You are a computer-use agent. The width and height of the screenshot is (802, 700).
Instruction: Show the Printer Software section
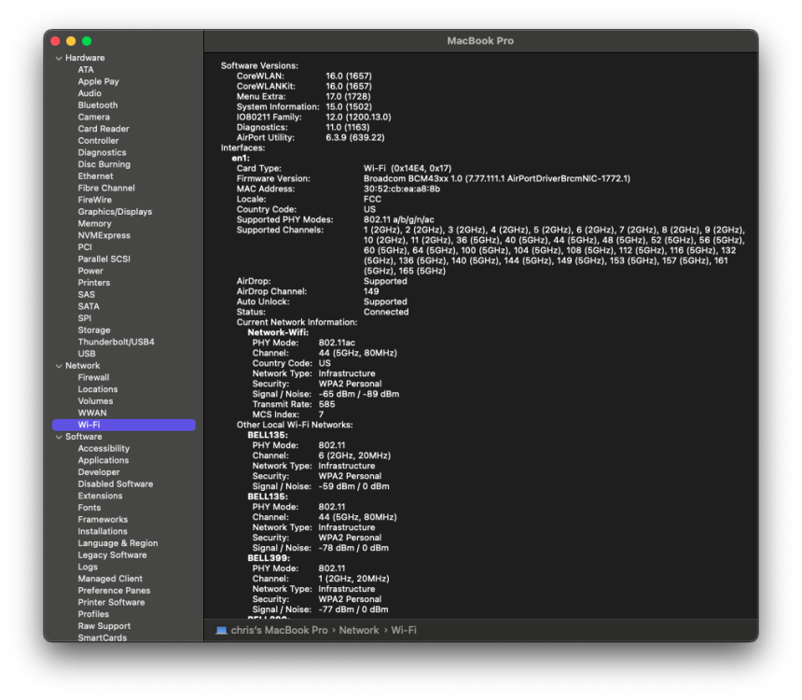112,602
